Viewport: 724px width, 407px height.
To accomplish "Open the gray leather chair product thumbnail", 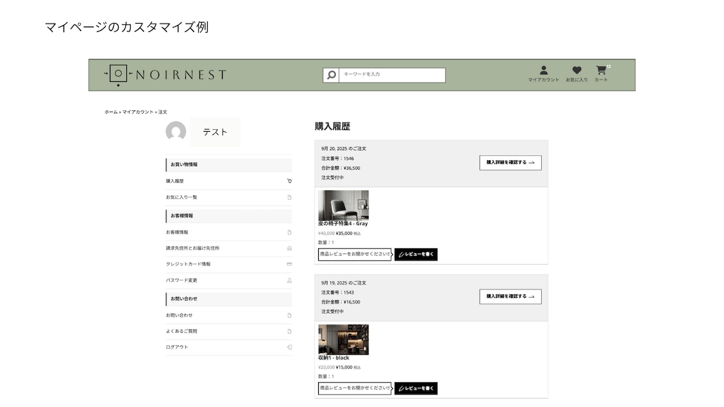I will 344,205.
